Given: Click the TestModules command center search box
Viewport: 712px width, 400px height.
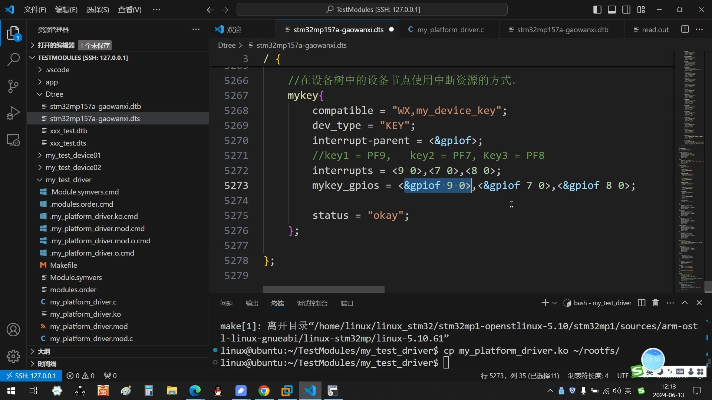Looking at the screenshot, I should pyautogui.click(x=372, y=10).
